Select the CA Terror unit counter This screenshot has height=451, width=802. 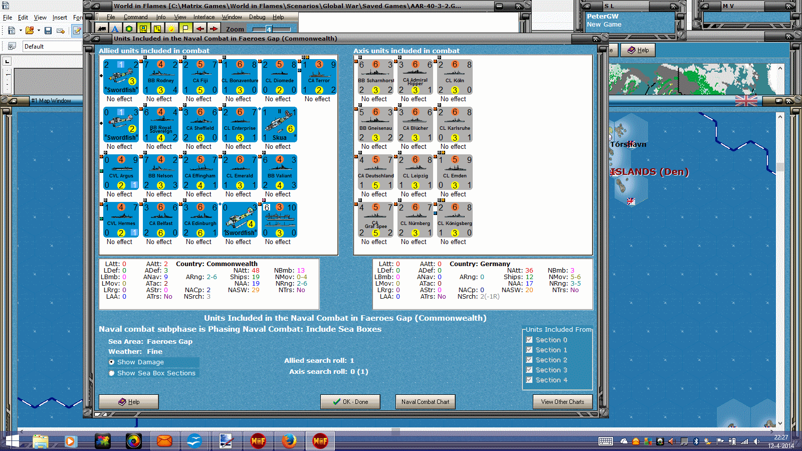pyautogui.click(x=319, y=77)
